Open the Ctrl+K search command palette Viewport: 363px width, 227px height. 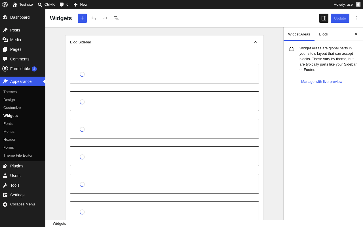click(x=46, y=5)
